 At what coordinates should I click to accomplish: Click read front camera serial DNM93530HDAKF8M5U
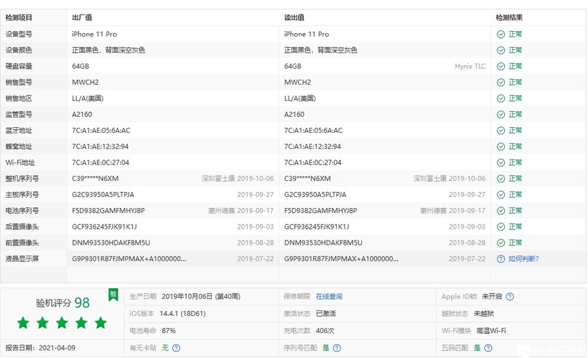[x=323, y=243]
